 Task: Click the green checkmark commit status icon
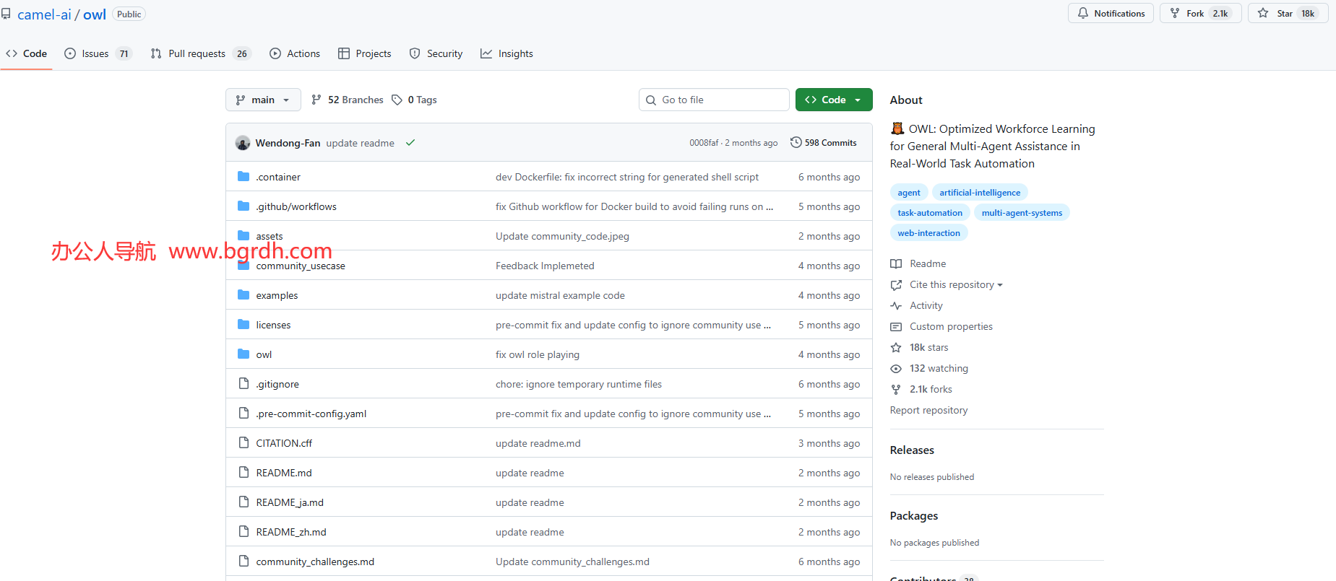[410, 143]
